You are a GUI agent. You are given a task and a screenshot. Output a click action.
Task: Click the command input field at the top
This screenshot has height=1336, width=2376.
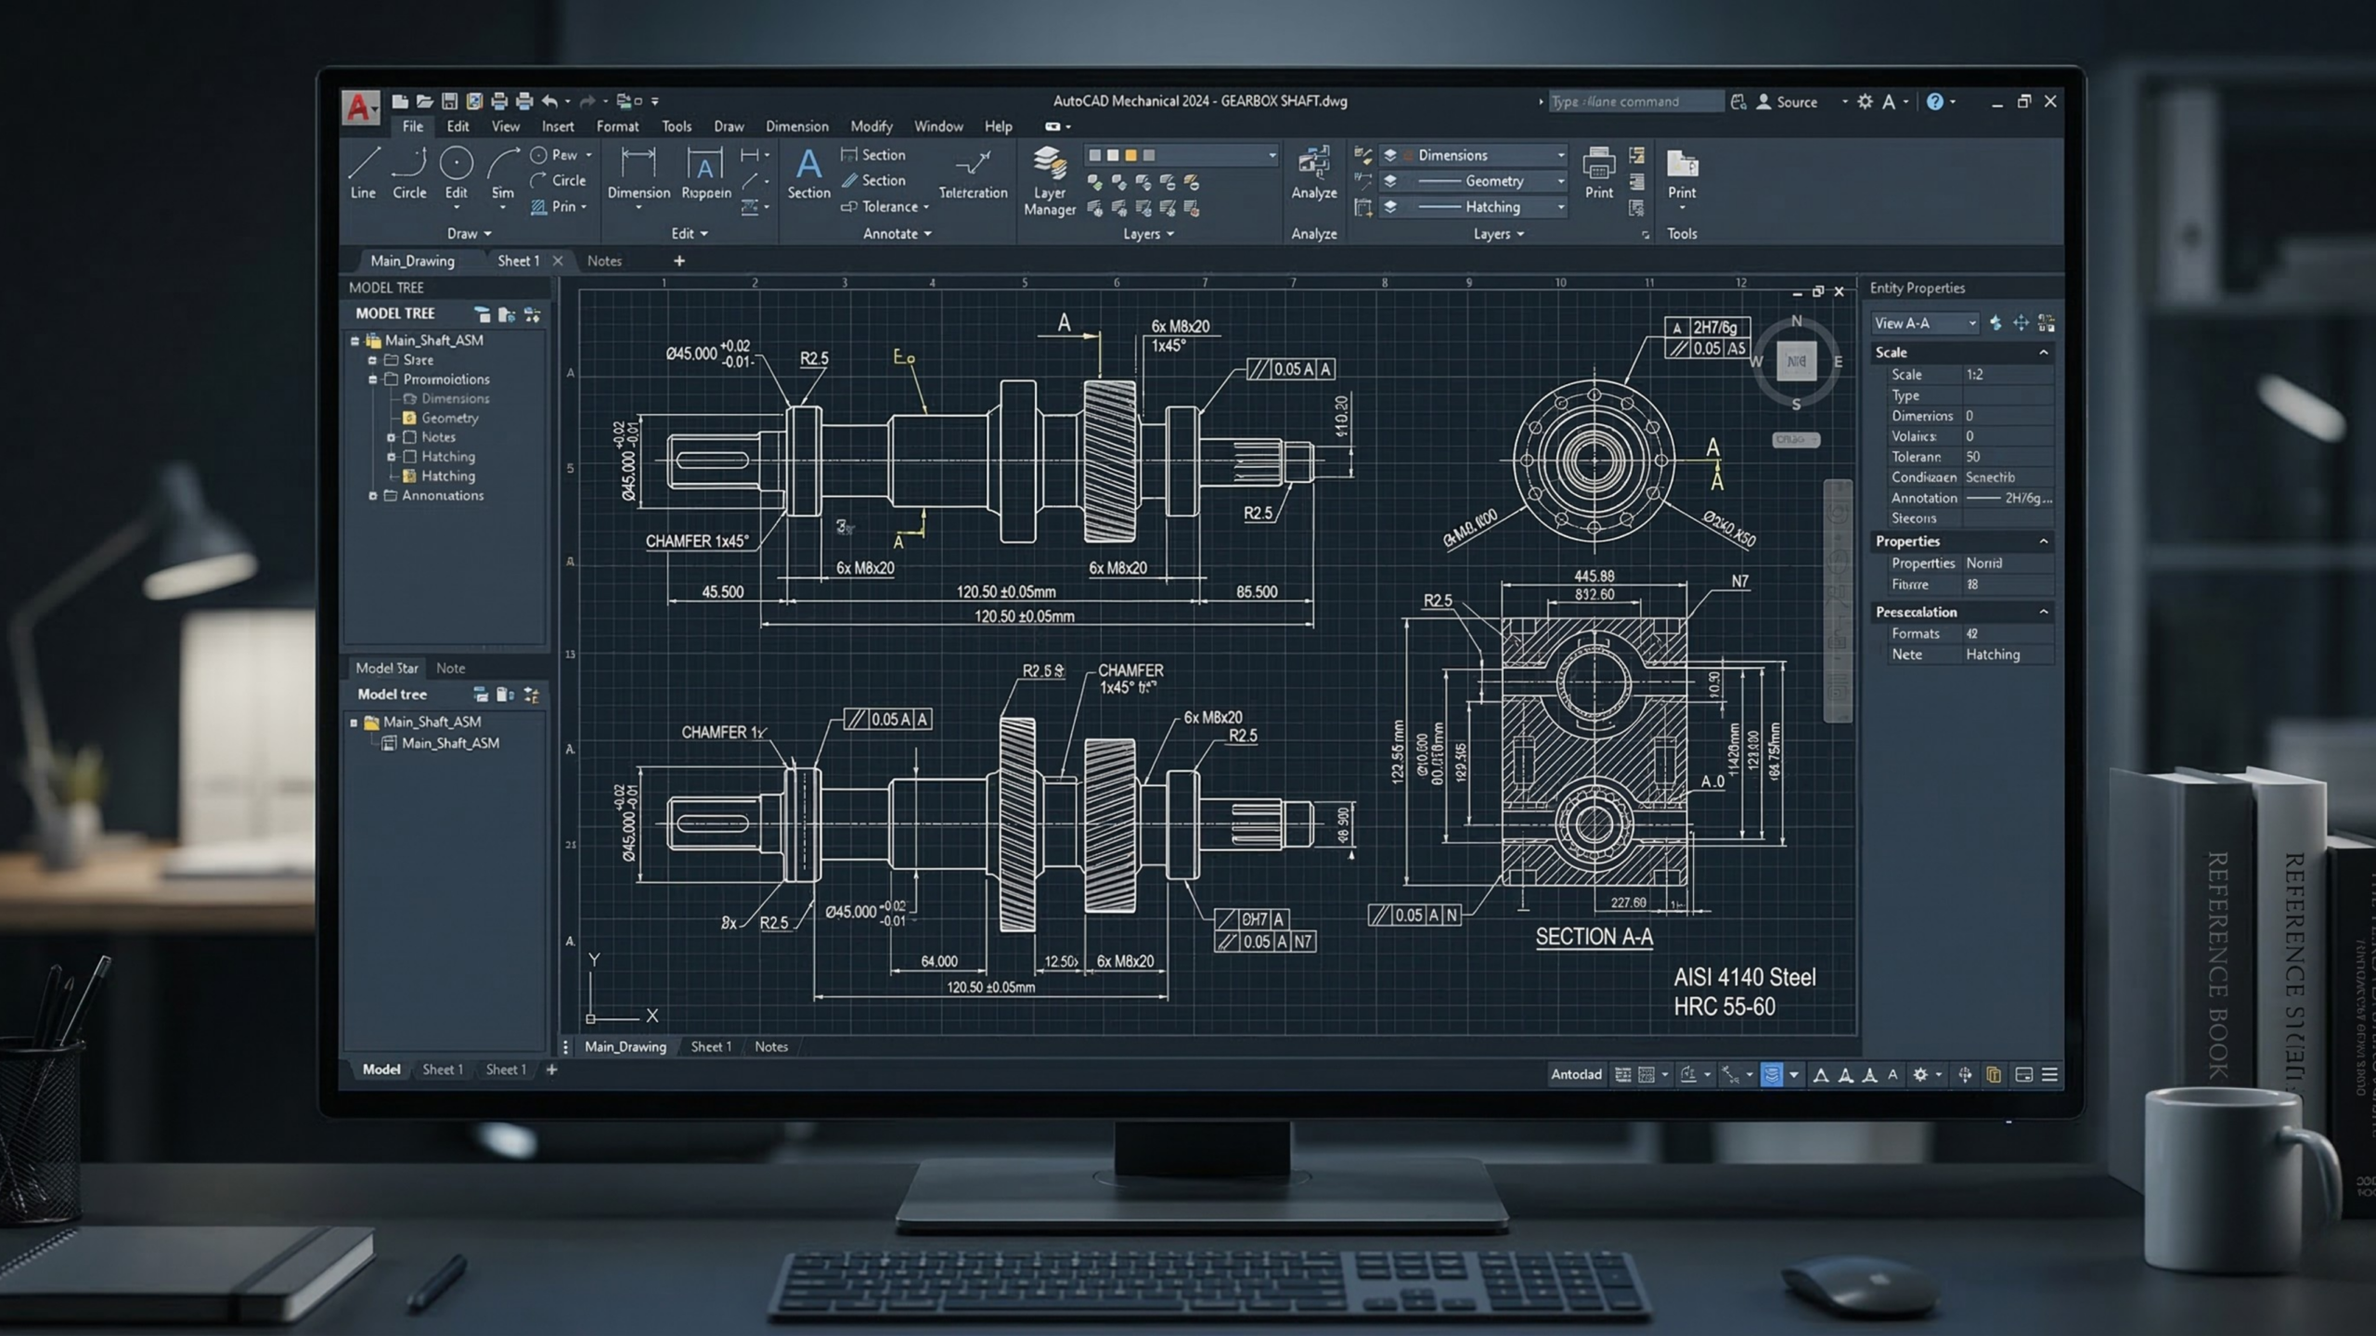(1638, 101)
